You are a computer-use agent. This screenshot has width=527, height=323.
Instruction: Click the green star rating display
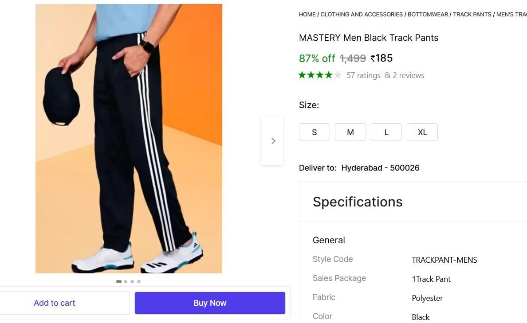pos(319,75)
